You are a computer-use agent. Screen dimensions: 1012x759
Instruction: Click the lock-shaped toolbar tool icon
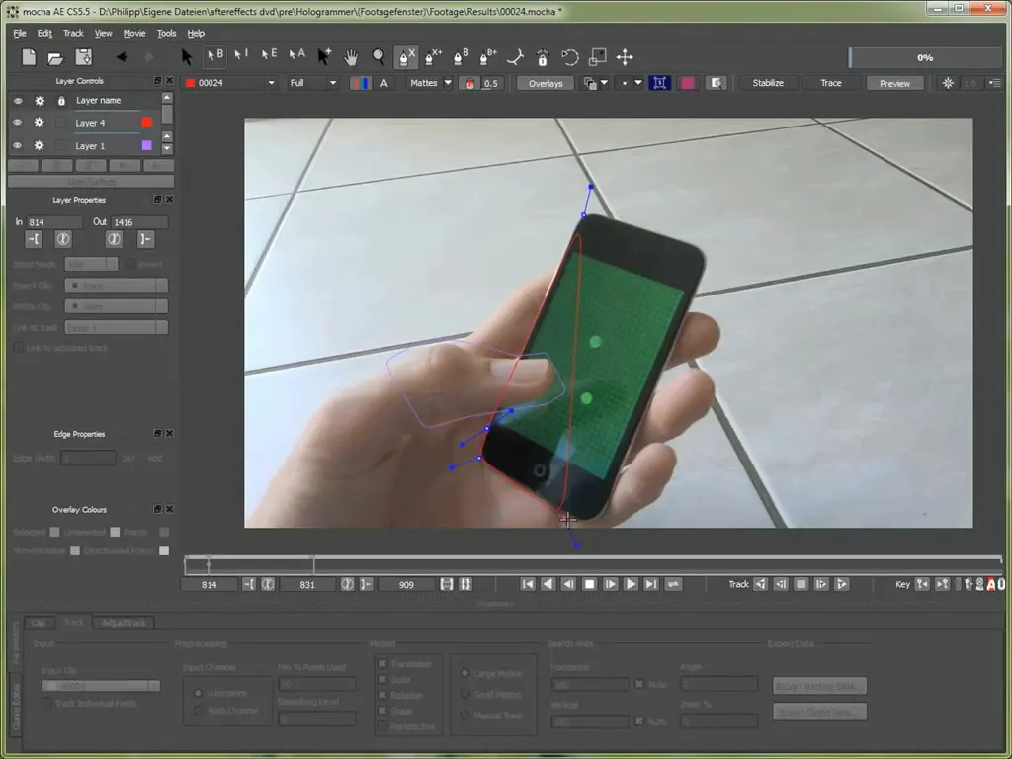coord(543,58)
